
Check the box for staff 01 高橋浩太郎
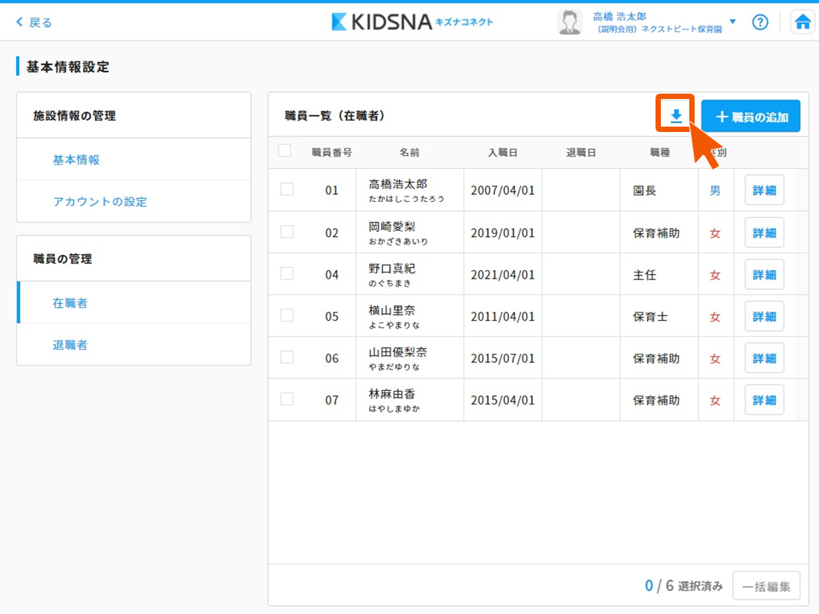287,190
